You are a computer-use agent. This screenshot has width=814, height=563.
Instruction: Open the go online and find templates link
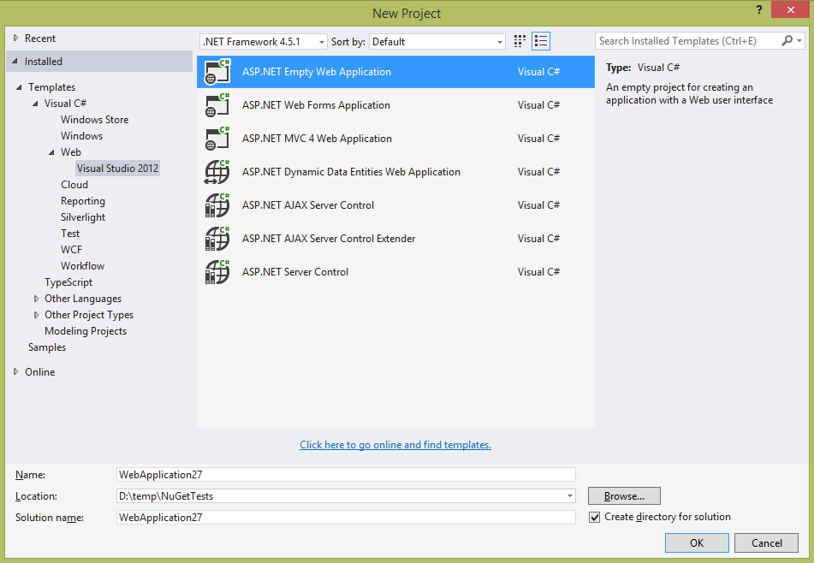coord(395,445)
